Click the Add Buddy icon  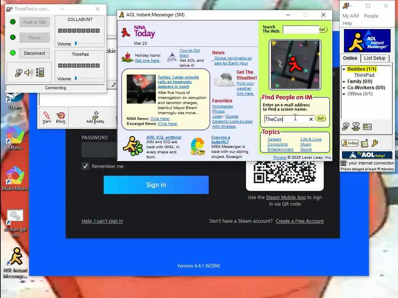pos(95,117)
